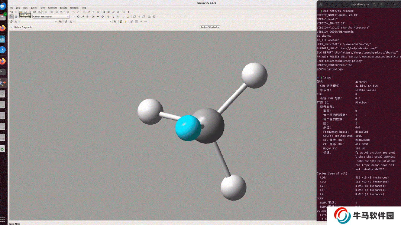Select the Ring Fragment builder icon
This screenshot has height=225, width=401.
(x=16, y=17)
